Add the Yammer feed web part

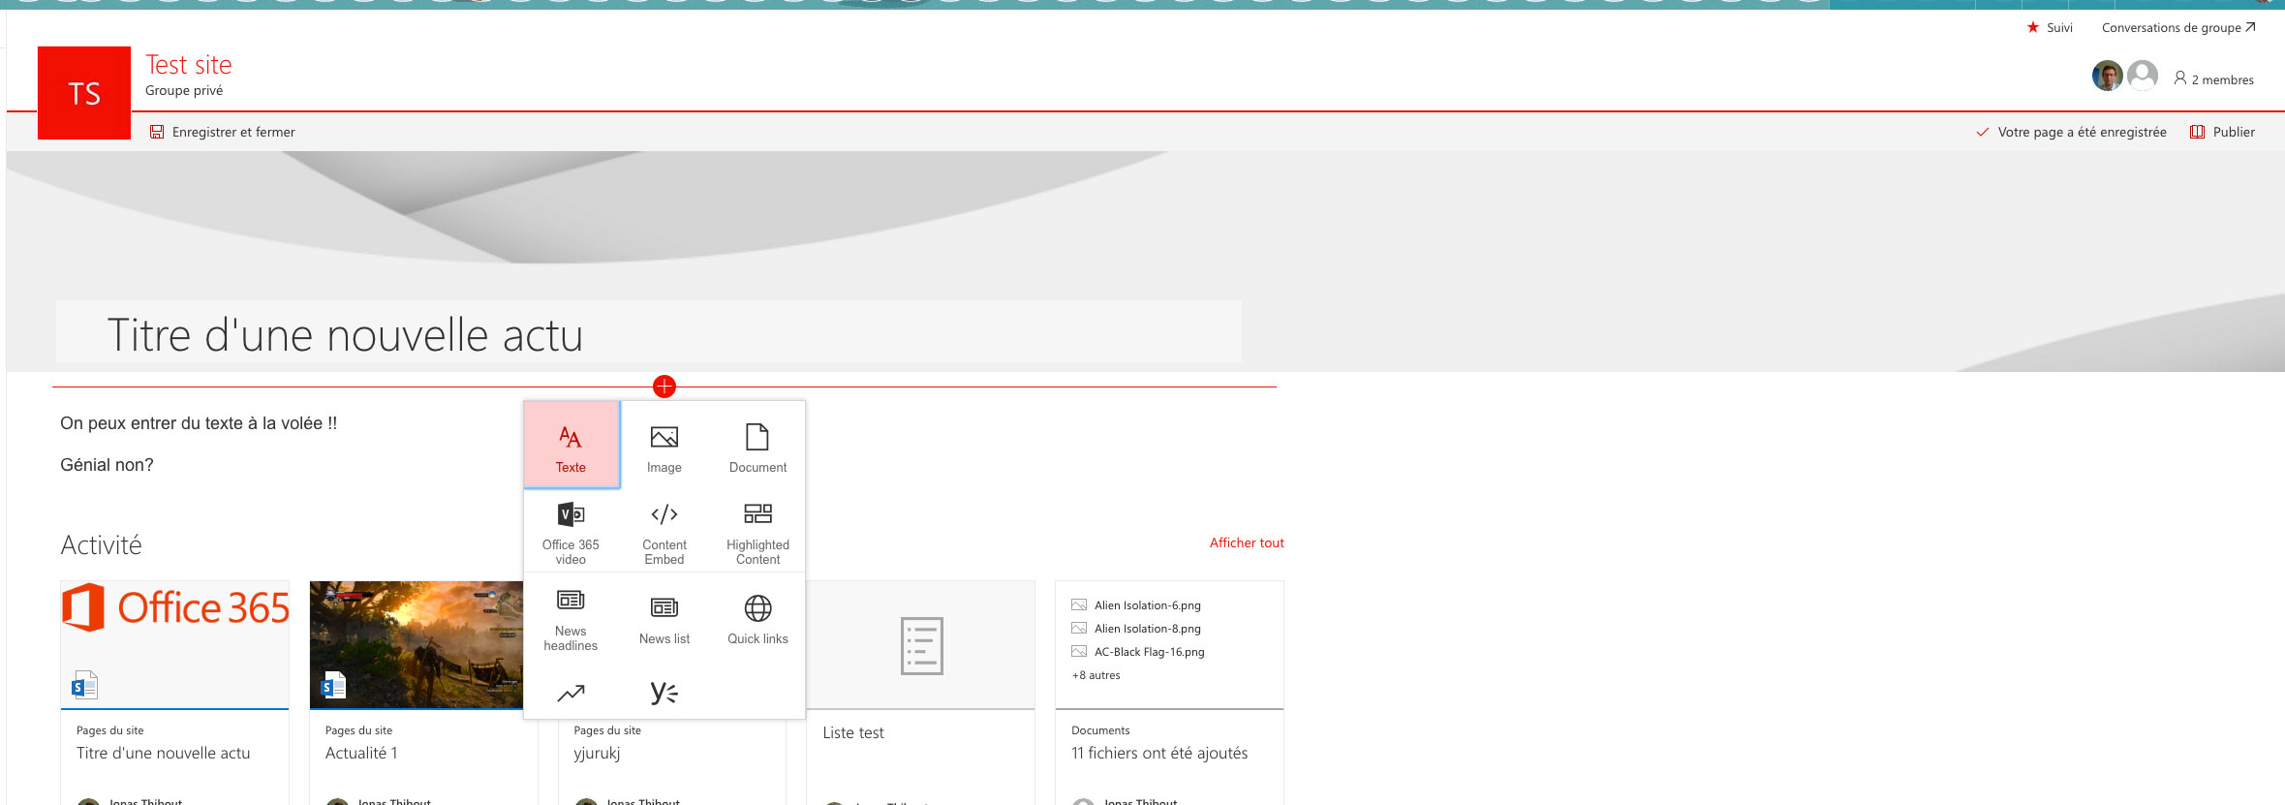(664, 693)
